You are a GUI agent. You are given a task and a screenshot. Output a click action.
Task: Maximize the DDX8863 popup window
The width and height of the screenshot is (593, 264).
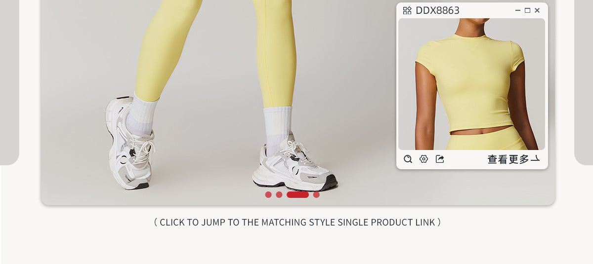coord(527,10)
